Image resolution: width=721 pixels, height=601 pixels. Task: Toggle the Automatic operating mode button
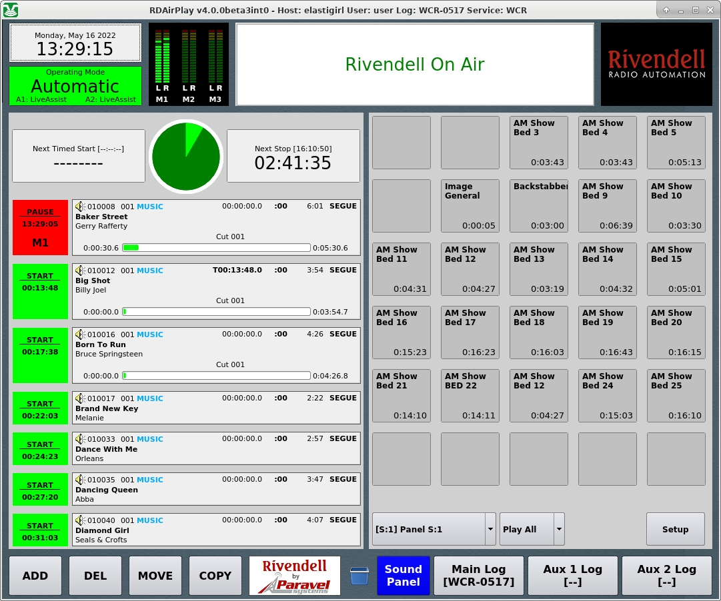[75, 86]
